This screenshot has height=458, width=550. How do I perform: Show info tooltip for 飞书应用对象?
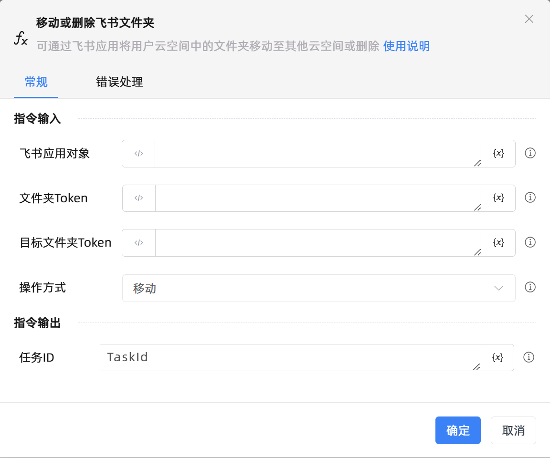[530, 153]
